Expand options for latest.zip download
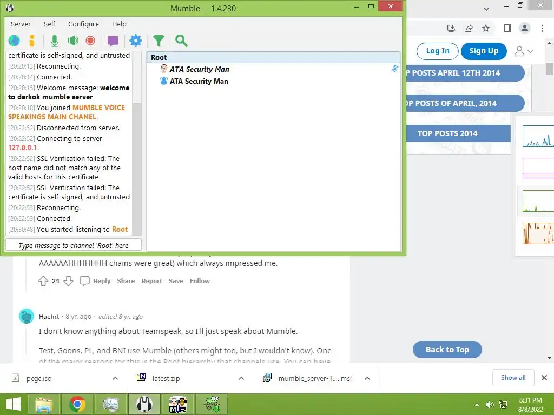This screenshot has height=415, width=554. click(x=241, y=378)
